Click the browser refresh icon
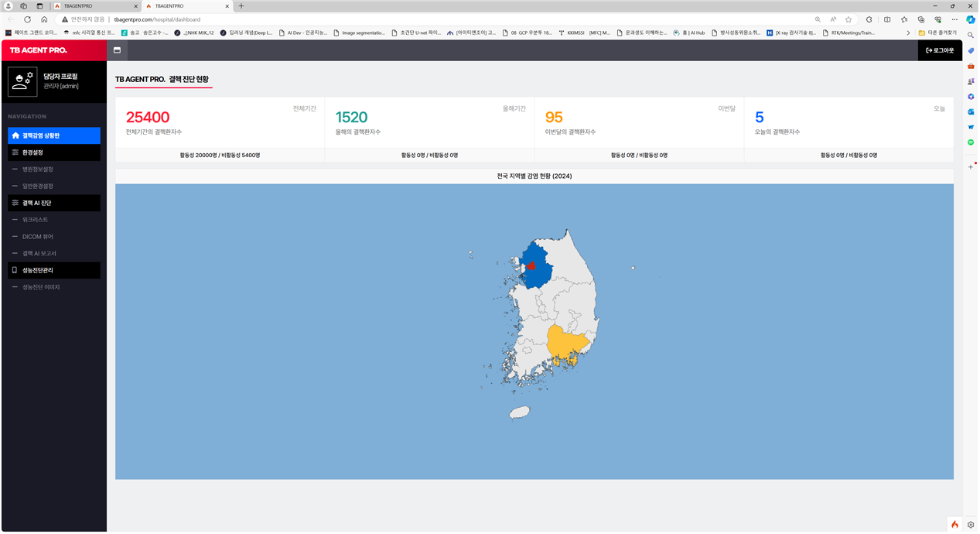This screenshot has height=534, width=980. [28, 19]
